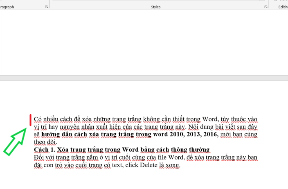The width and height of the screenshot is (288, 189).
Task: Click the Styles group label
Action: (156, 7)
